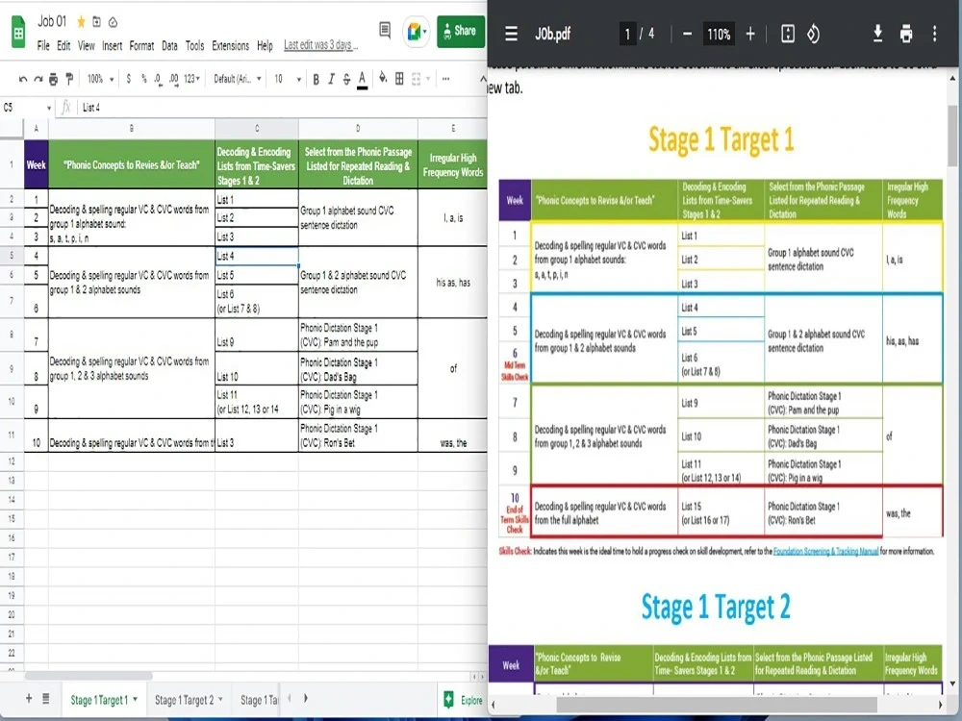This screenshot has height=721, width=962.
Task: Open the font size 10 dropdown
Action: click(287, 79)
